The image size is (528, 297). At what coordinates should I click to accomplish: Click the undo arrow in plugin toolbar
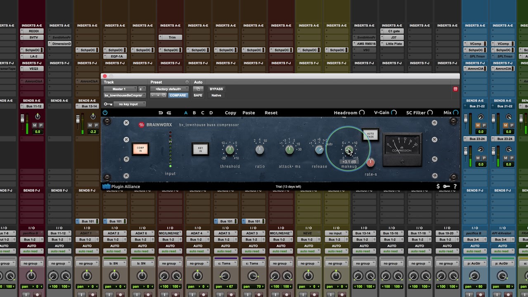pos(160,113)
